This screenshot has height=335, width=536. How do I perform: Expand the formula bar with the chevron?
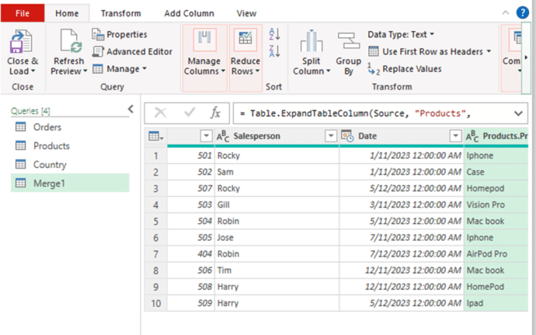519,113
